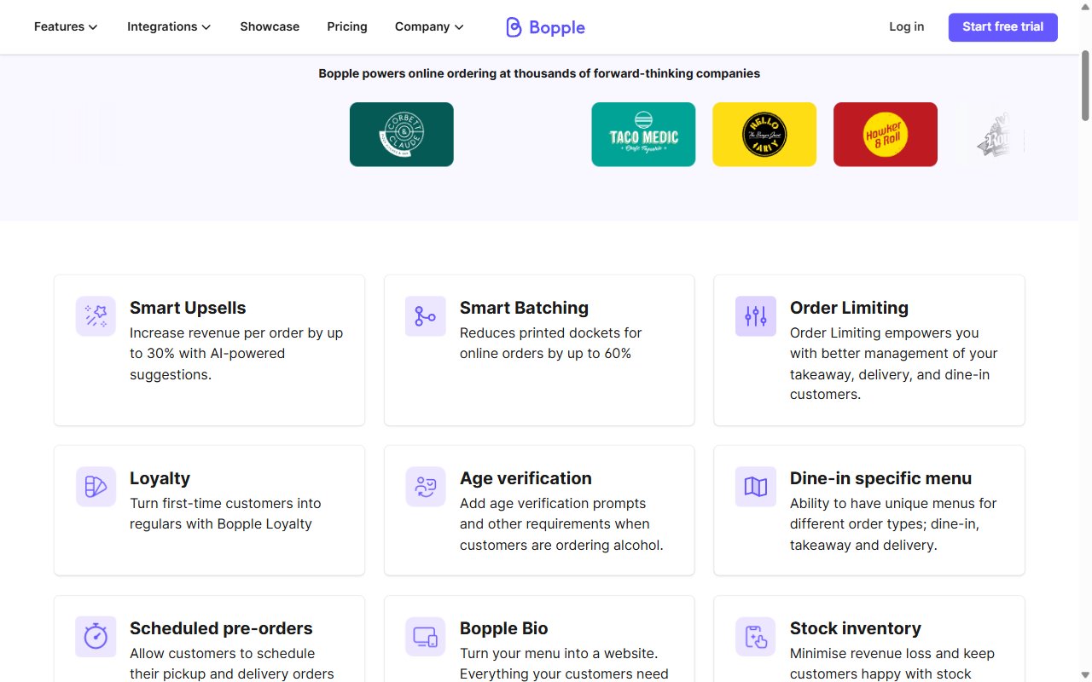The height and width of the screenshot is (682, 1092).
Task: Click the Bopple Bio devices icon
Action: click(x=426, y=637)
